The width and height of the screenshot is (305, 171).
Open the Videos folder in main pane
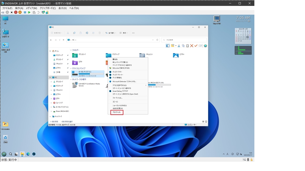coord(77,63)
